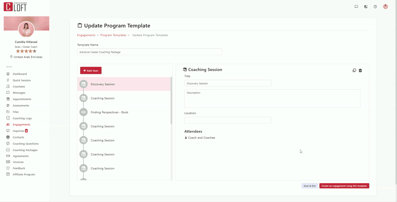Open the user avatar menu in top bar
Image resolution: width=397 pixels, height=202 pixels.
[385, 7]
